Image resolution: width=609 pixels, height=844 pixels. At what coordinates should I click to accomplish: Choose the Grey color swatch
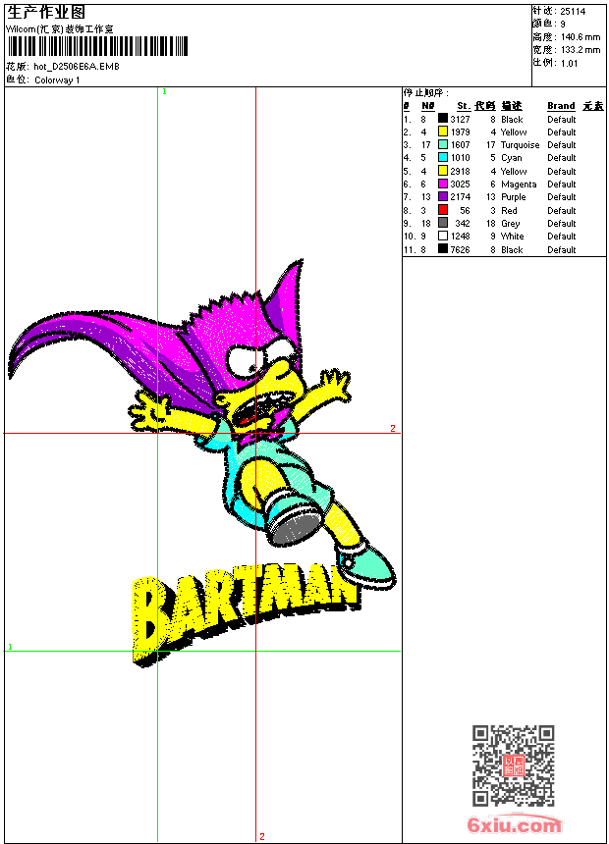coord(442,223)
